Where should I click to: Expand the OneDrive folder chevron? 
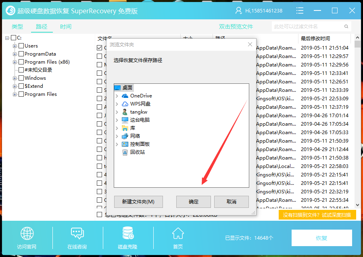click(117, 96)
